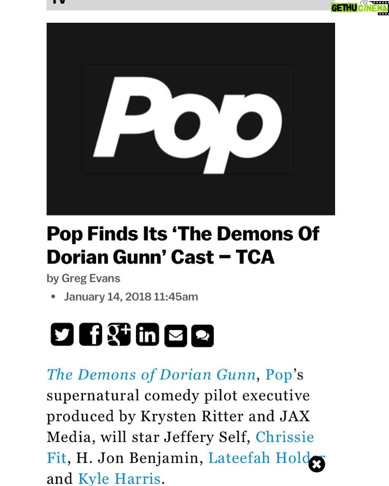This screenshot has width=389, height=486.
Task: Share article on LinkedIn
Action: tap(147, 335)
